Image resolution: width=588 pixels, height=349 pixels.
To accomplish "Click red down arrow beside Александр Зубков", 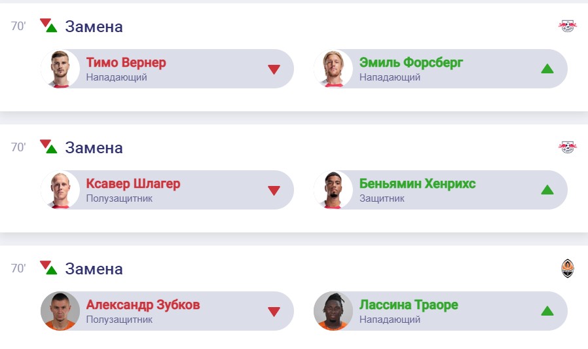I will (274, 311).
